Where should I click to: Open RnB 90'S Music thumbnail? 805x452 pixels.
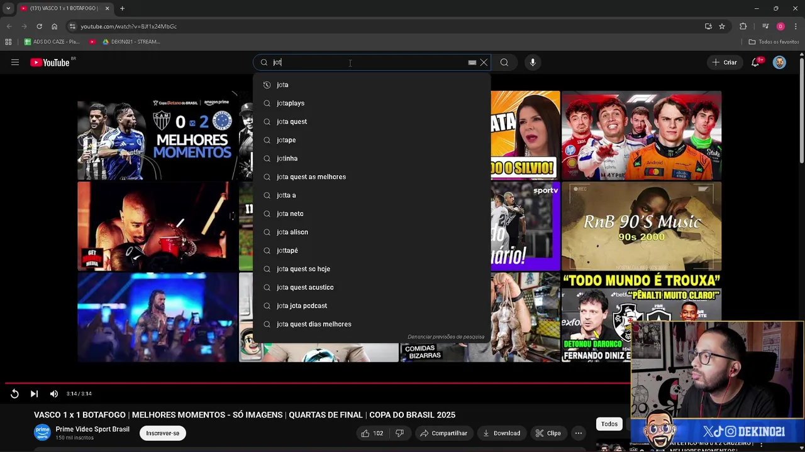(641, 226)
